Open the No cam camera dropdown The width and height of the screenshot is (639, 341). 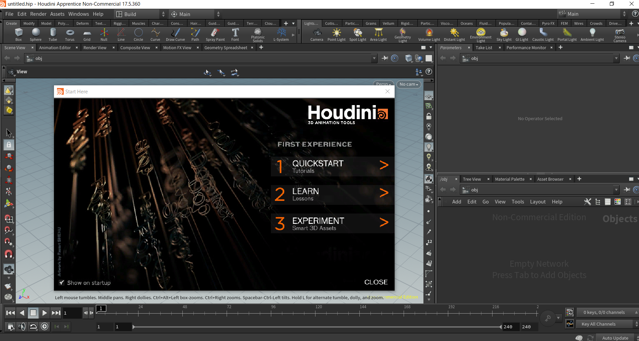pyautogui.click(x=408, y=84)
